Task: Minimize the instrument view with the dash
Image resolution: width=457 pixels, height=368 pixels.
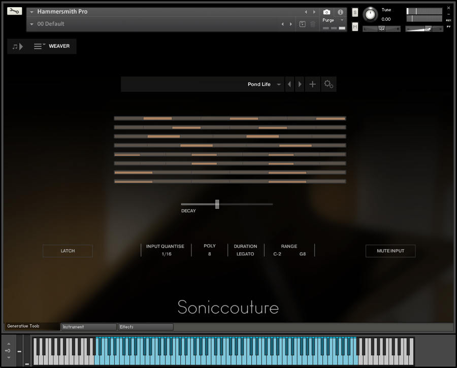Action: (x=449, y=14)
